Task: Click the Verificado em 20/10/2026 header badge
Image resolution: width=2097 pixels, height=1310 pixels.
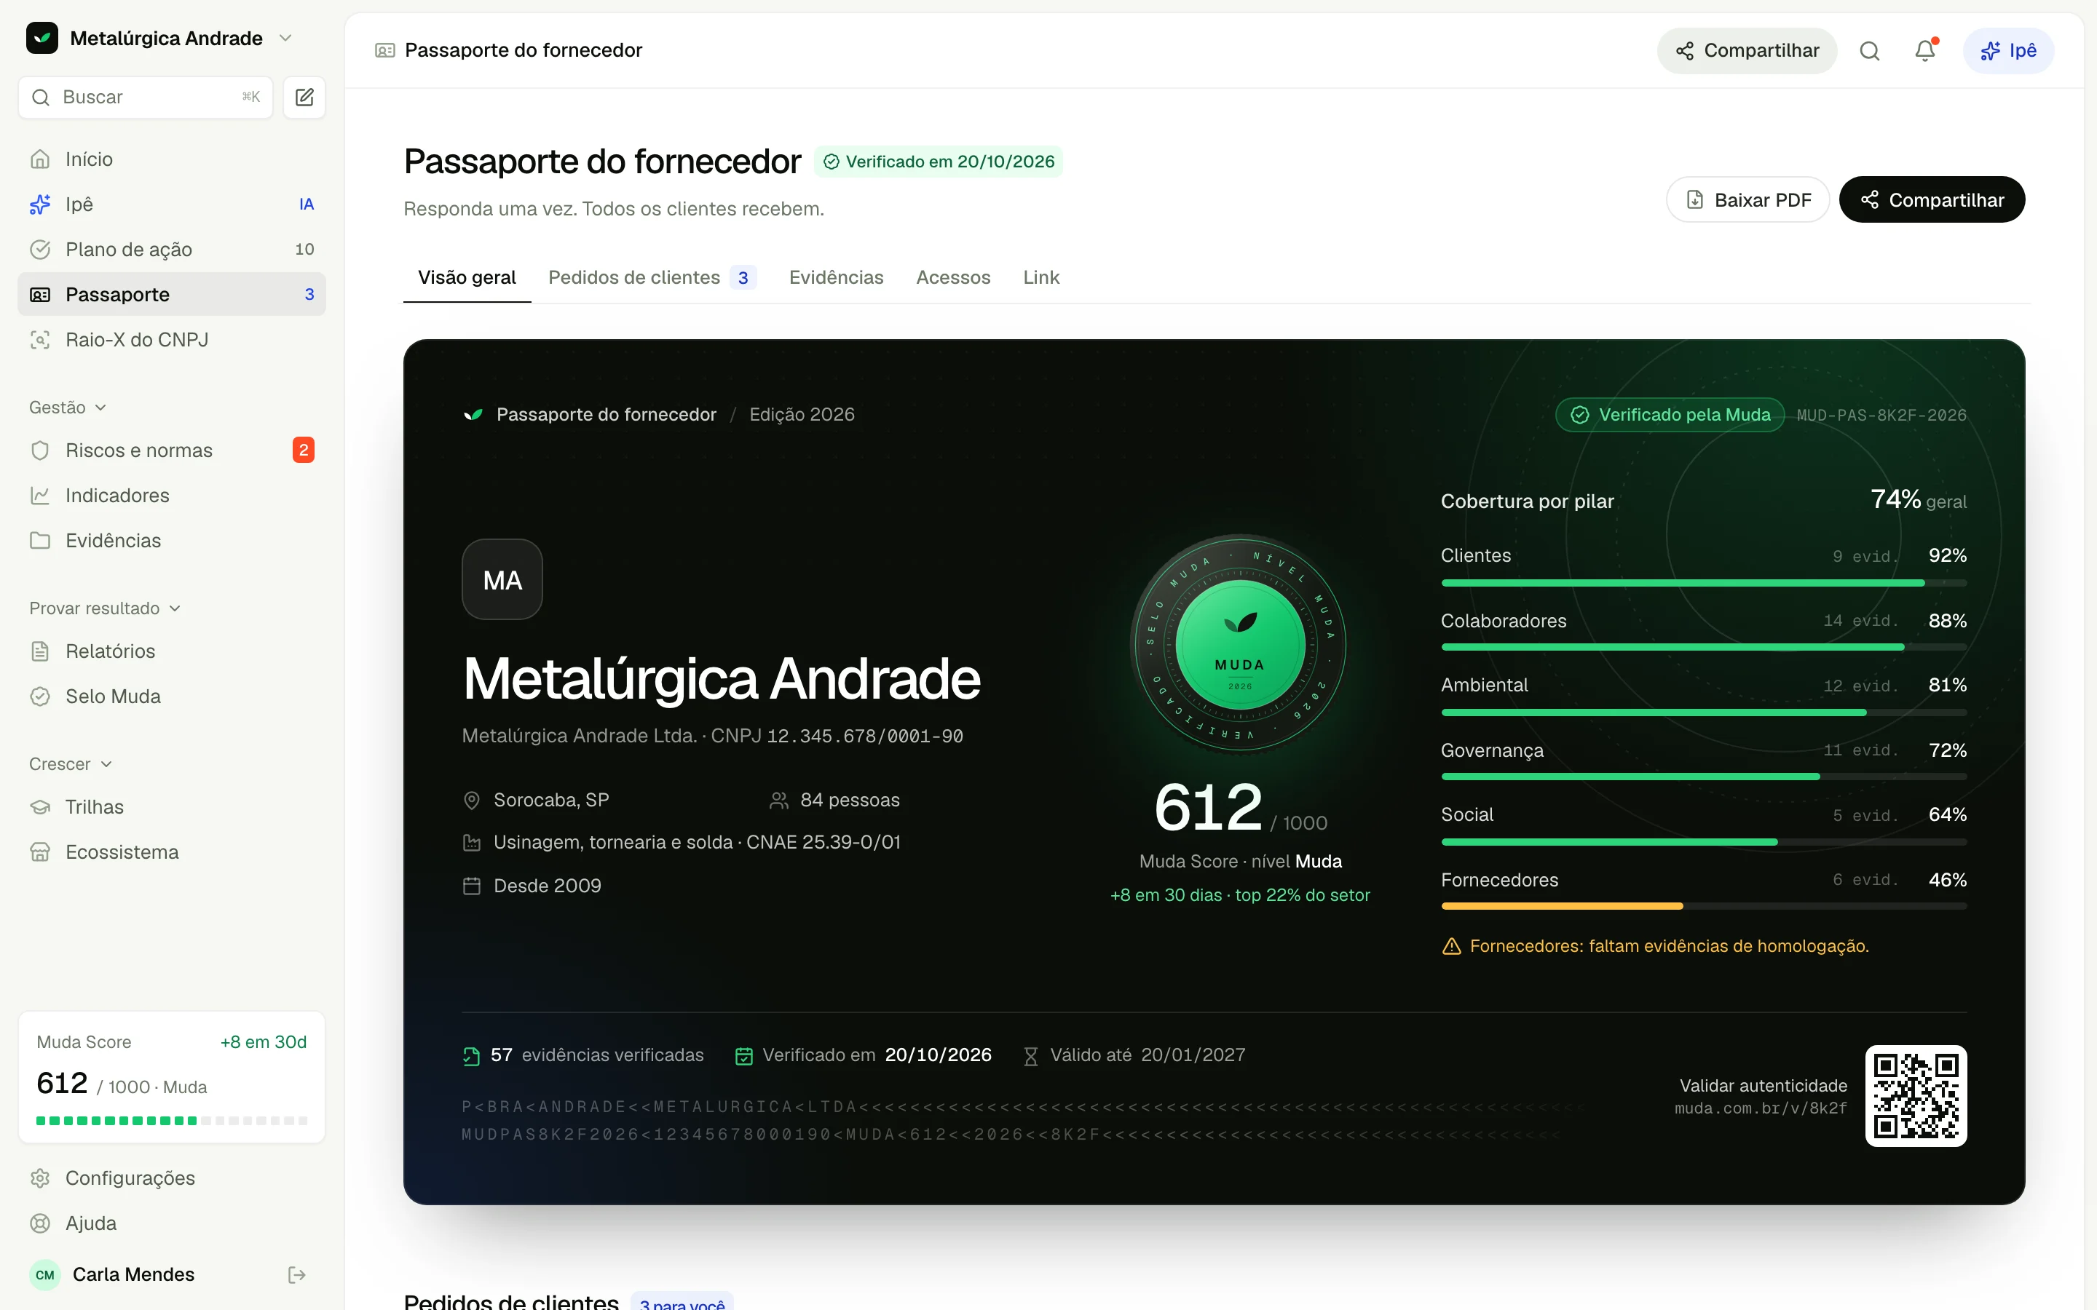Action: 939,162
